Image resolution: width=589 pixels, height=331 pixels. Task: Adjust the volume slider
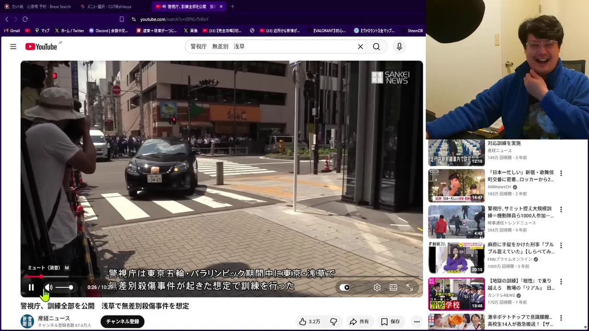coord(65,287)
